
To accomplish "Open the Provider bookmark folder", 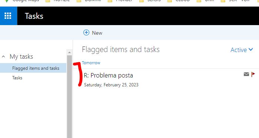I will pyautogui.click(x=120, y=1).
